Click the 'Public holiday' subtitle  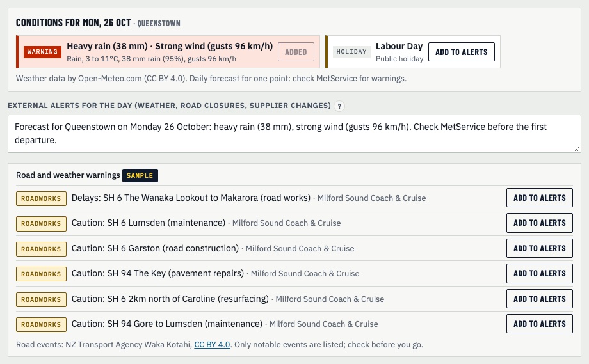click(x=399, y=59)
